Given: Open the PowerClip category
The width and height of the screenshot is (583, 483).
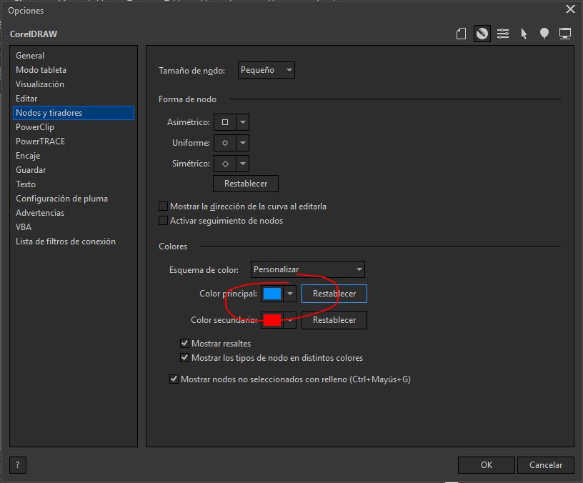Looking at the screenshot, I should coord(74,127).
